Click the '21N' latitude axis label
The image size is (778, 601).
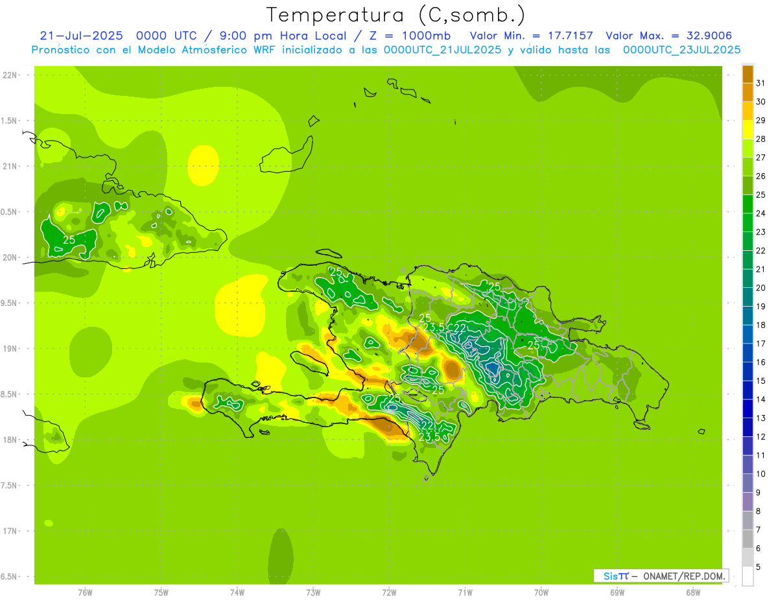coord(10,167)
